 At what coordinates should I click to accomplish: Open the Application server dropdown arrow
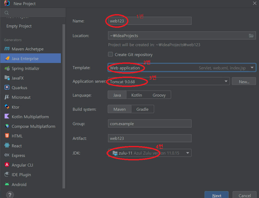pos(226,81)
